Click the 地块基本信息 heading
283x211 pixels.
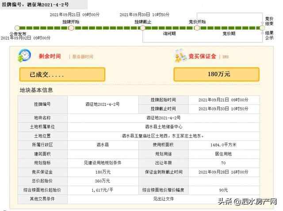coord(36,90)
